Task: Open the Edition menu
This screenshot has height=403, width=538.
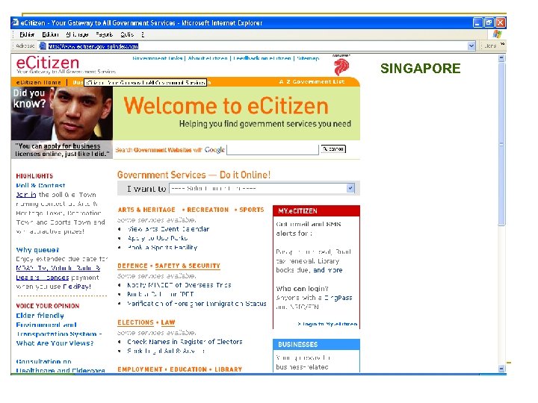Action: click(x=50, y=34)
